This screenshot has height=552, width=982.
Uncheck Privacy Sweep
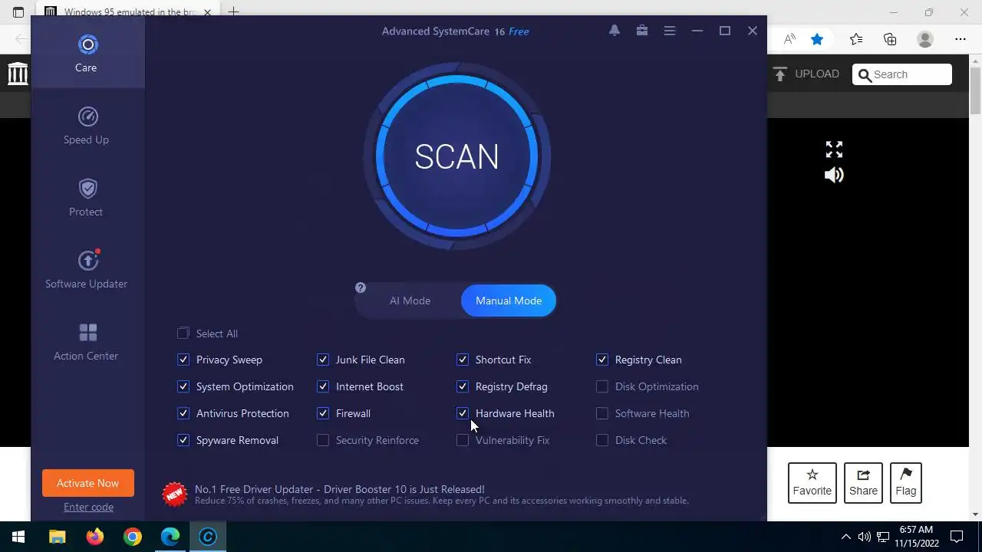[x=183, y=360]
